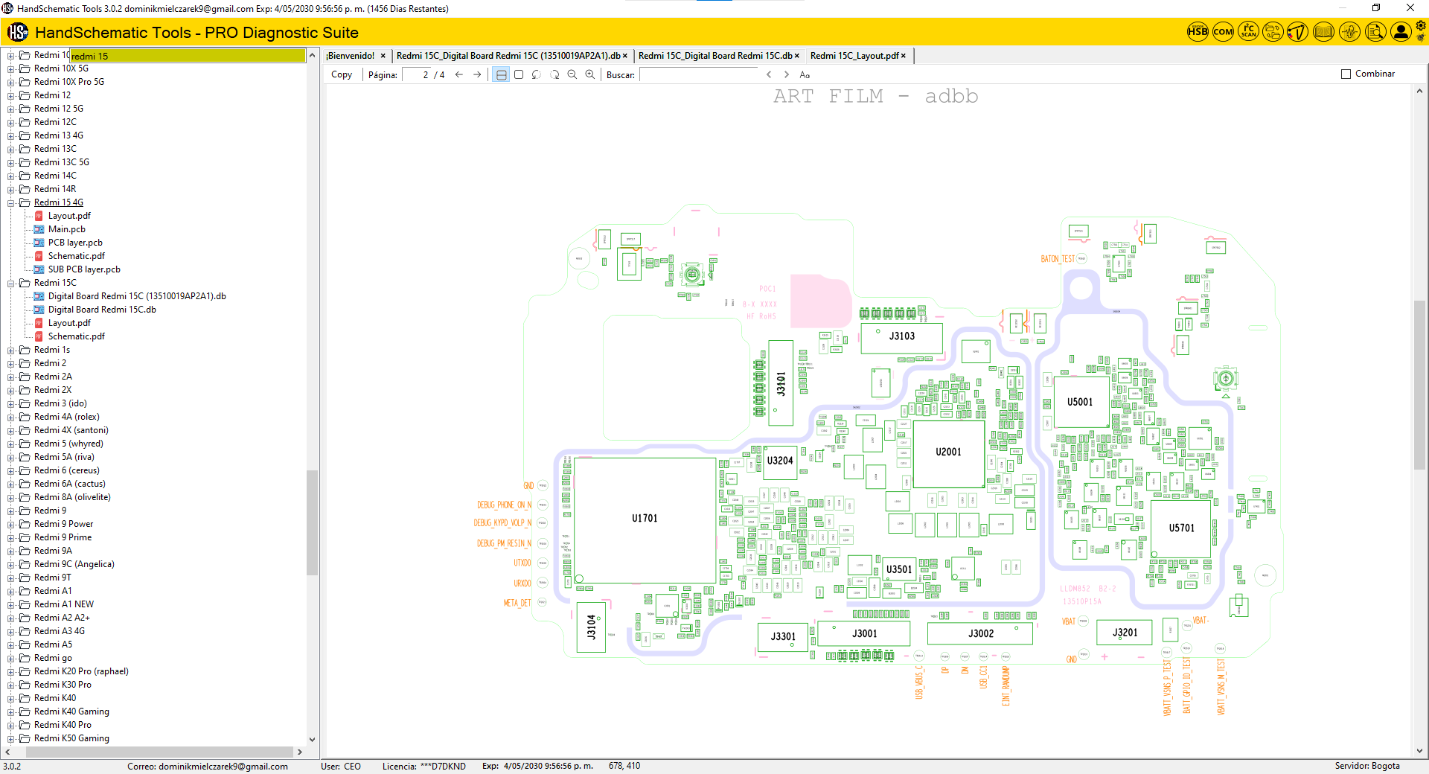Click the Copy button
Image resolution: width=1429 pixels, height=774 pixels.
click(x=342, y=74)
